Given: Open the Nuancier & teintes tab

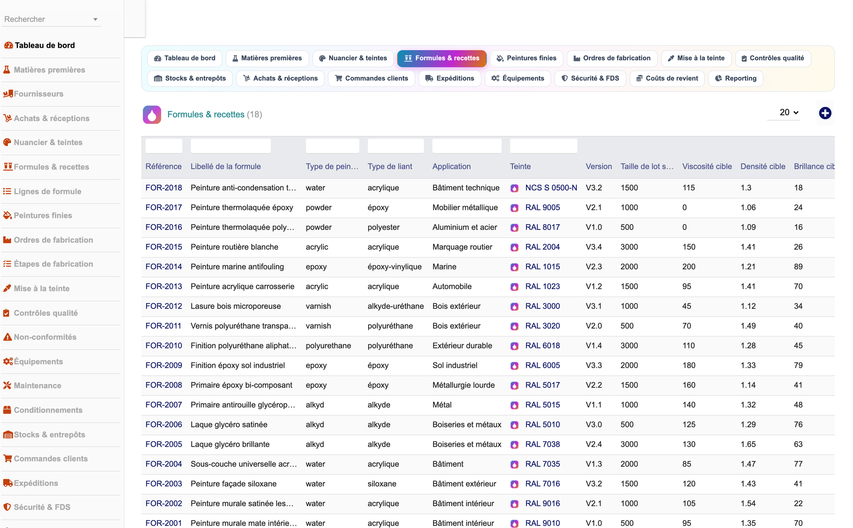Looking at the screenshot, I should coord(353,58).
